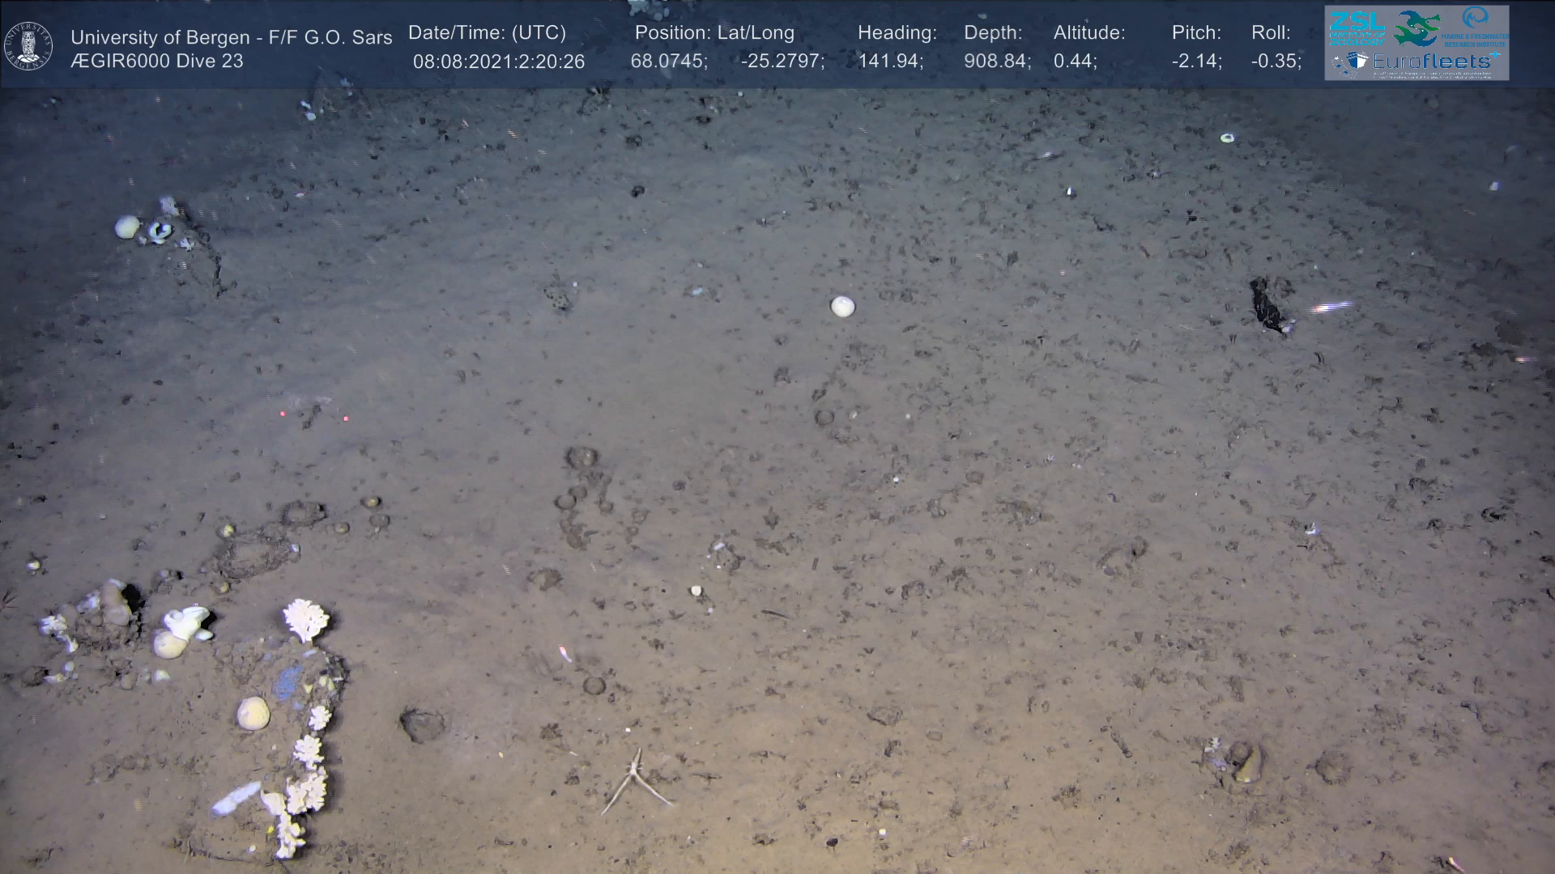Click the ÆGIR6000 Dive 23 text
Image resolution: width=1555 pixels, height=874 pixels.
click(156, 62)
